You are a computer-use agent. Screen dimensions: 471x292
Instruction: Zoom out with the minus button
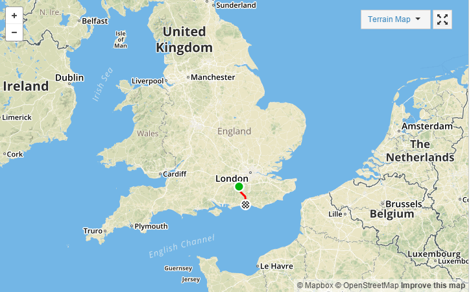(x=14, y=32)
